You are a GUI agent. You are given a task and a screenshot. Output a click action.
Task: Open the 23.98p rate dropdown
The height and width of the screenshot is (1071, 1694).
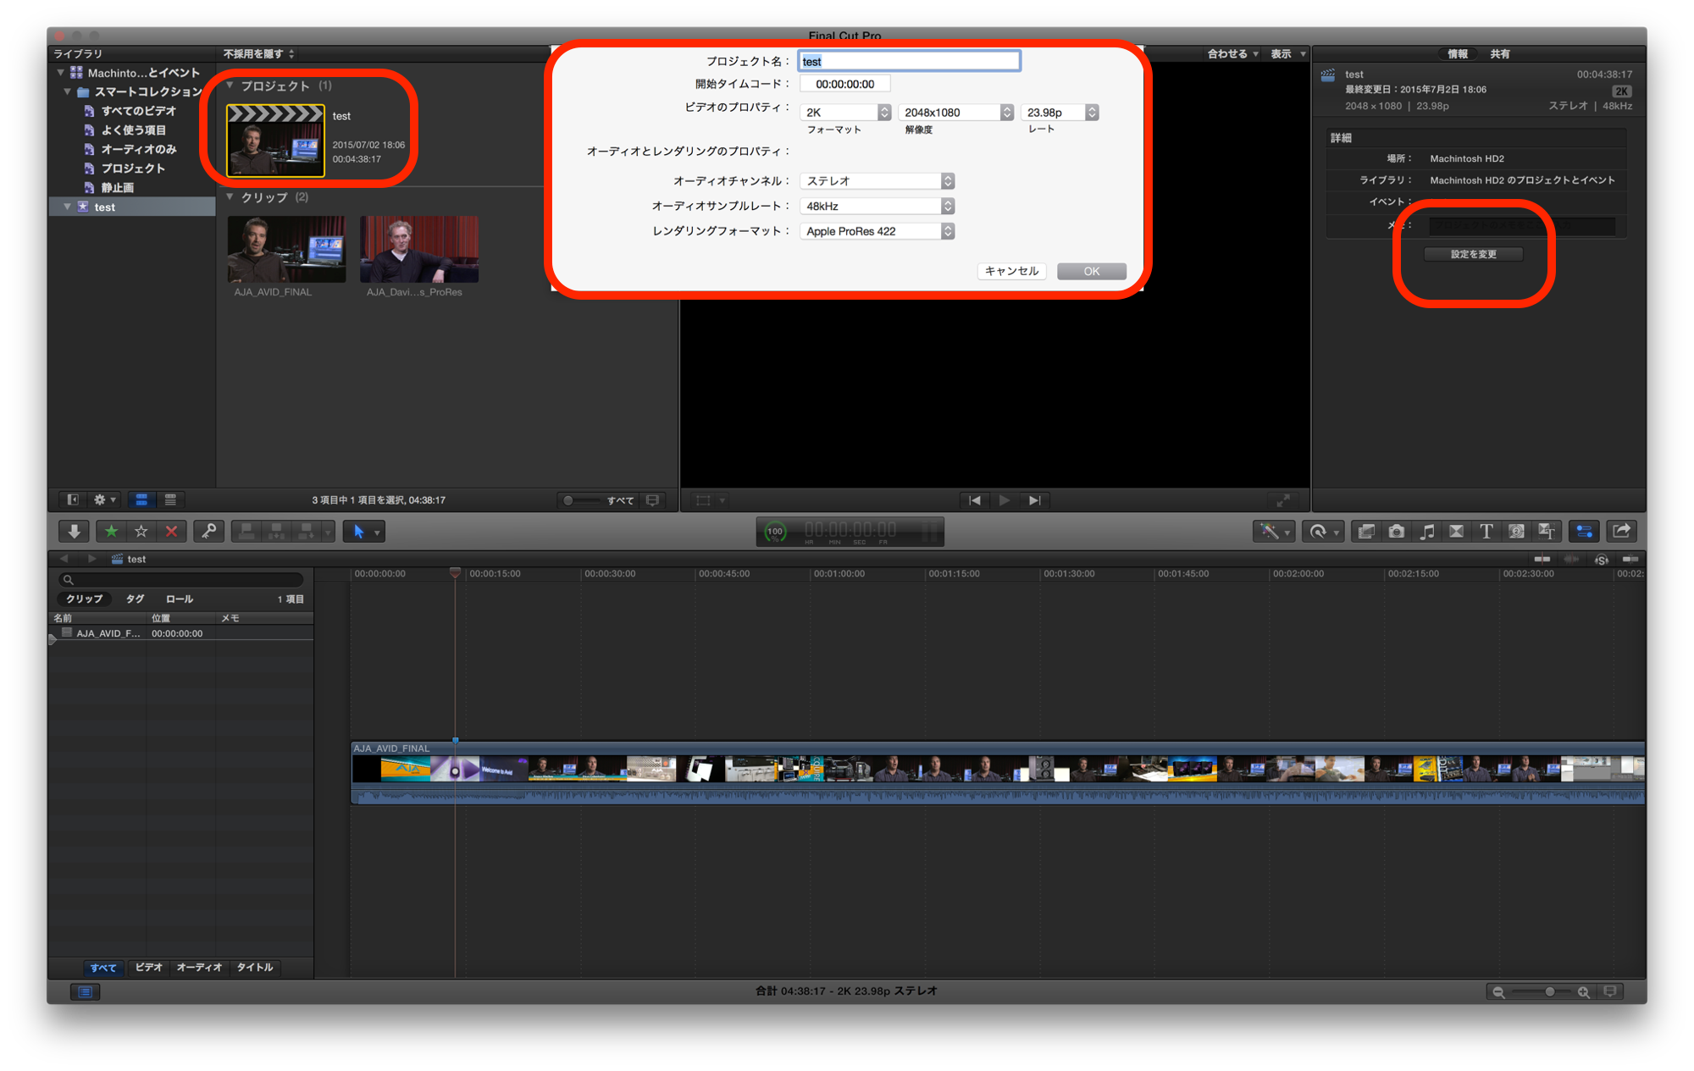(x=1060, y=113)
